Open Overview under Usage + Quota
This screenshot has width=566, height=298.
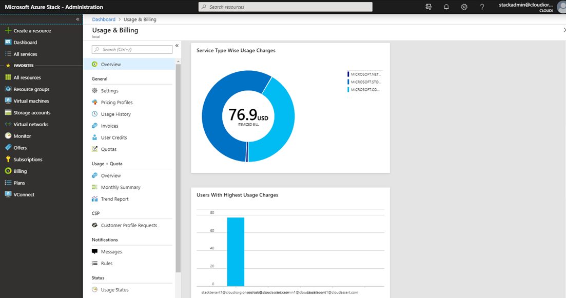pos(111,176)
